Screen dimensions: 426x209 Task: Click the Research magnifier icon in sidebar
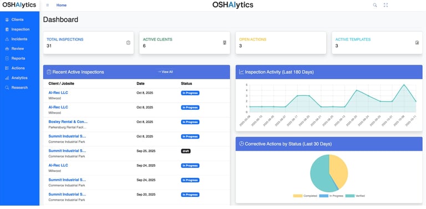coord(7,88)
